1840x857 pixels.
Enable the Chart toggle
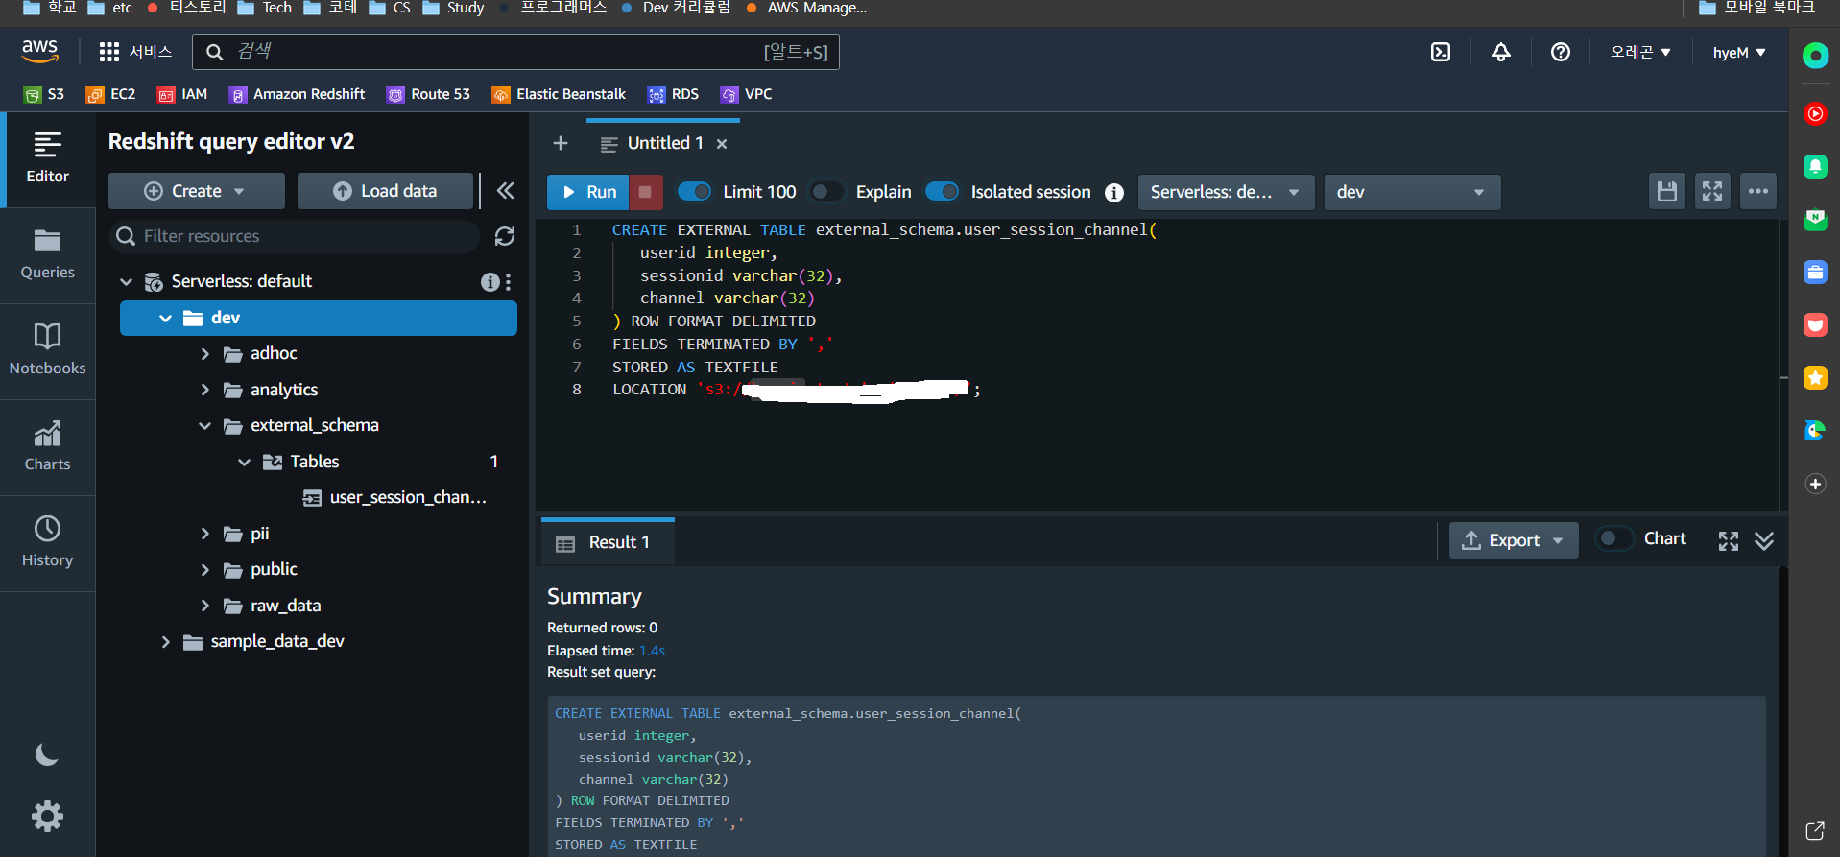pos(1614,538)
